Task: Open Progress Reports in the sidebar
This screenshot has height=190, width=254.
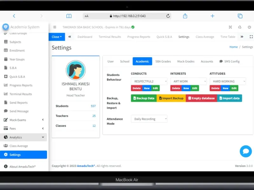Action: point(23,85)
